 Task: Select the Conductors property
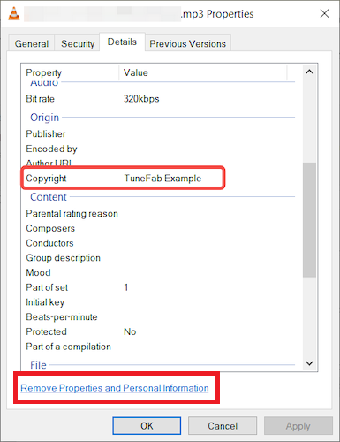click(x=49, y=243)
